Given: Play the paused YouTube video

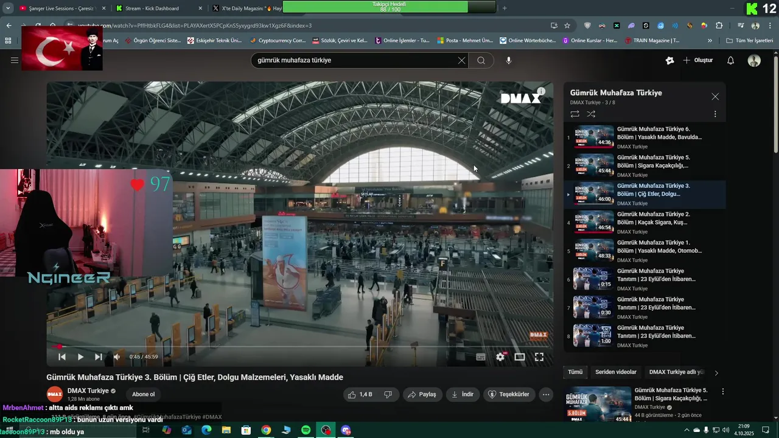Looking at the screenshot, I should click(80, 357).
